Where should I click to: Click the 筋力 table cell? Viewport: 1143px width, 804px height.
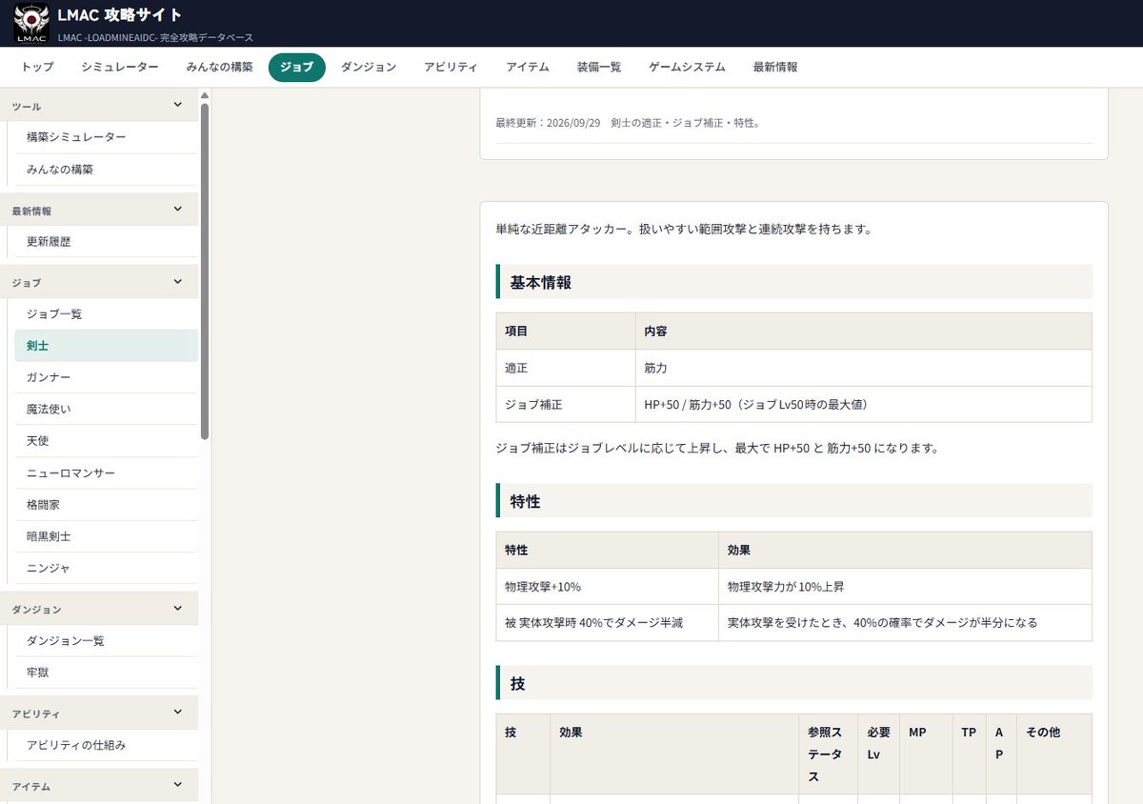[864, 368]
